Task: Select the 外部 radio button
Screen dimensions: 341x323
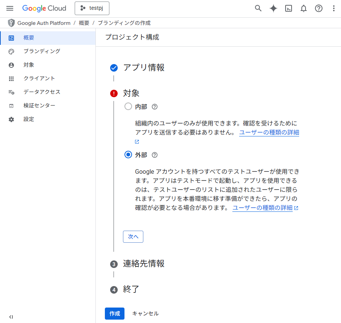Action: [128, 155]
